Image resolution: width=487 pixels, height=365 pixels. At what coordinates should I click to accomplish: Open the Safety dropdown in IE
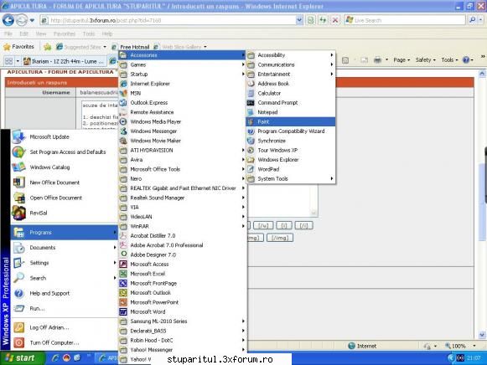point(426,59)
